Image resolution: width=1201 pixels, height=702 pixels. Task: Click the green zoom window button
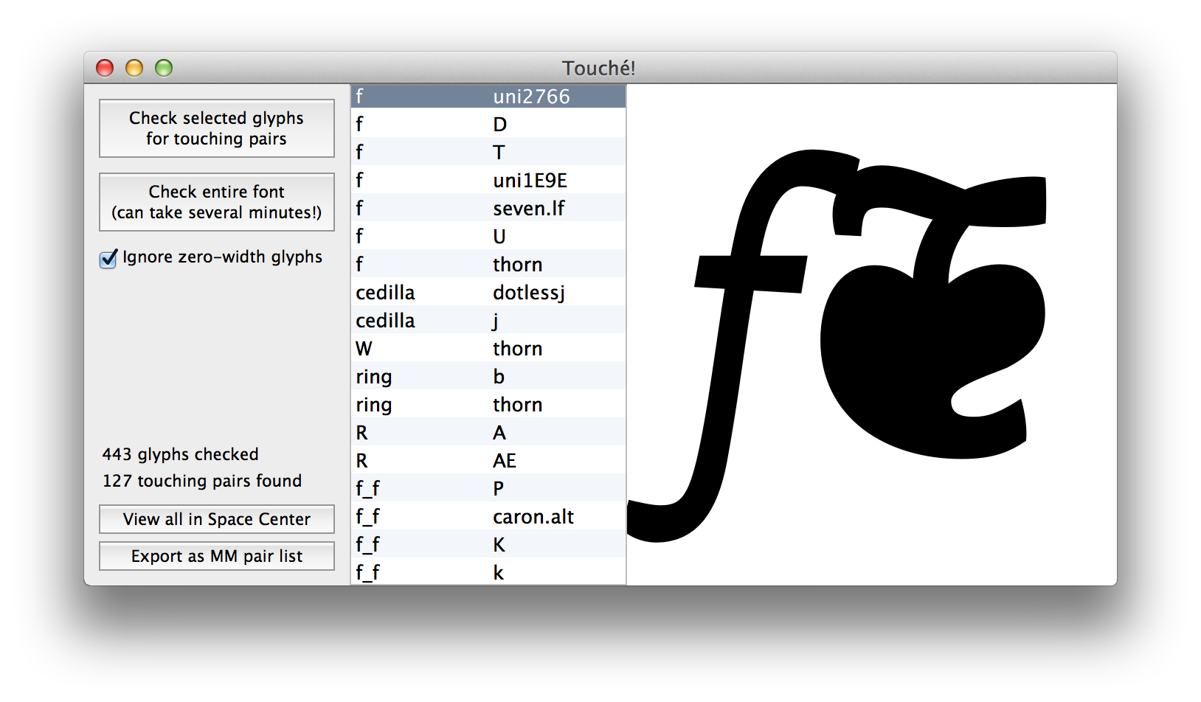(x=164, y=68)
